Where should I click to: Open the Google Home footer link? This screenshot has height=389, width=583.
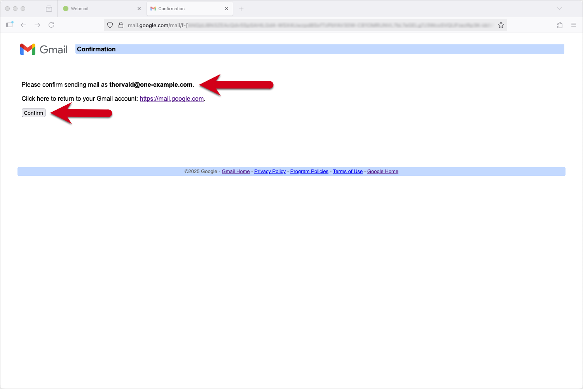click(x=382, y=172)
